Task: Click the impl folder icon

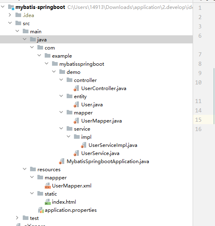Action: (x=77, y=136)
